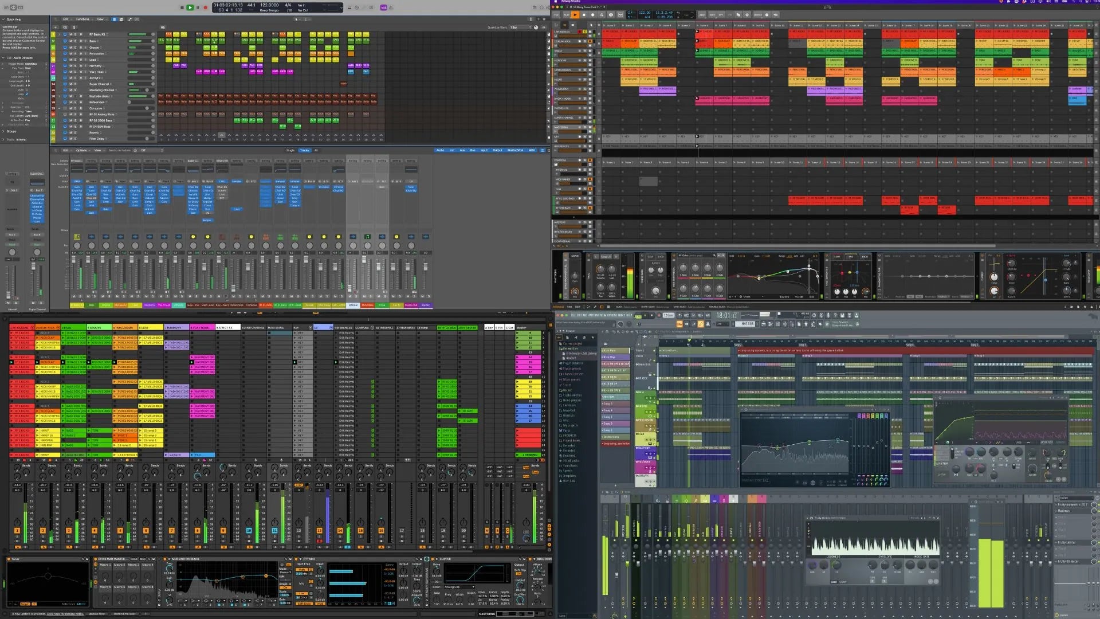Click the search magnifier icon in FL Studio's browser

pyautogui.click(x=584, y=338)
